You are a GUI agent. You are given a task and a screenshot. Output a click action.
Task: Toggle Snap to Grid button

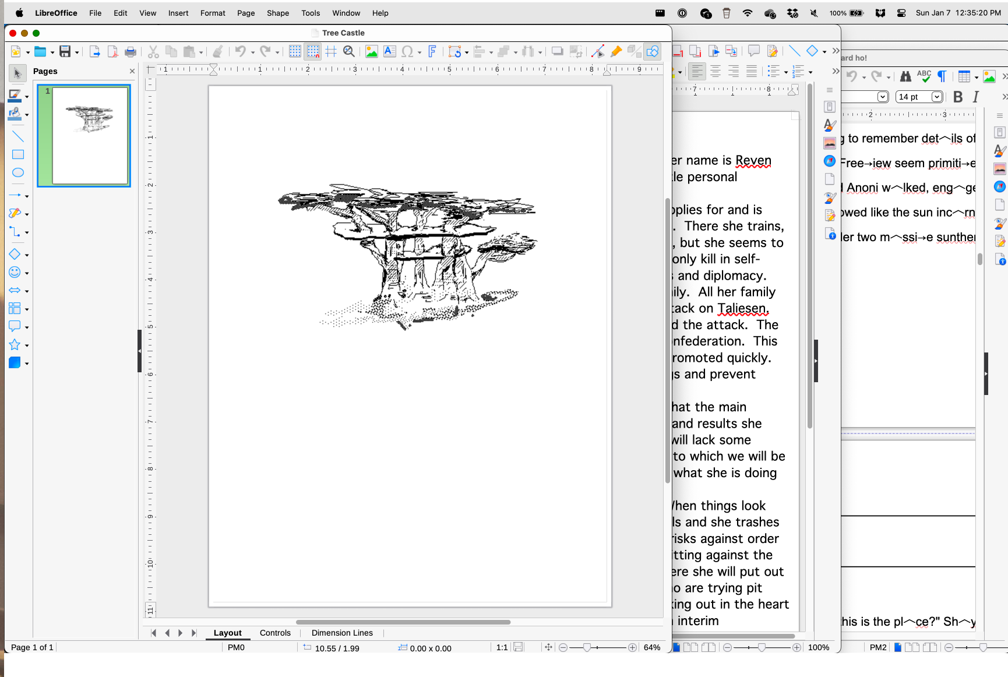(313, 52)
